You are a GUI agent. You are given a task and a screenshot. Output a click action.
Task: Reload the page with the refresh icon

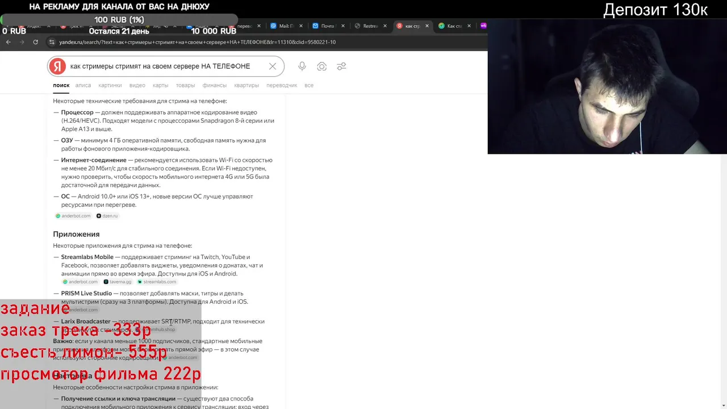[x=35, y=42]
